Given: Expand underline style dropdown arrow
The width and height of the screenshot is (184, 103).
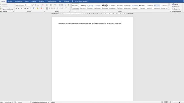Looking at the screenshot, I should coord(23,8).
